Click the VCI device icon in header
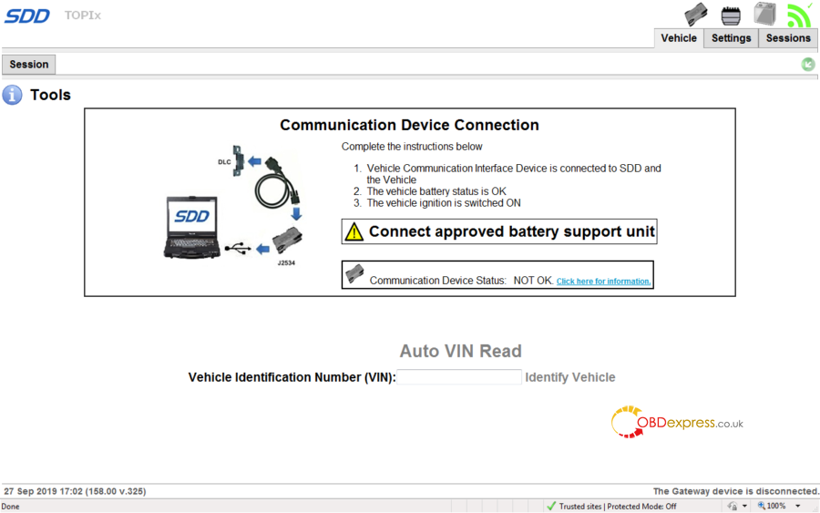The height and width of the screenshot is (513, 820). click(x=696, y=15)
